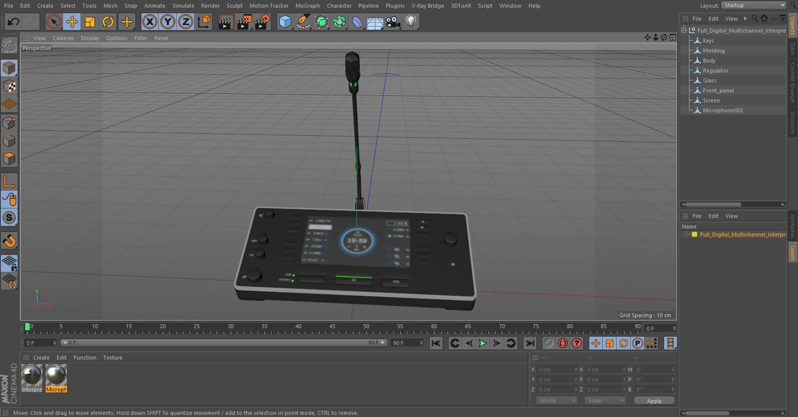The height and width of the screenshot is (417, 798).
Task: Activate the Scale tool in top toolbar
Action: coord(90,22)
